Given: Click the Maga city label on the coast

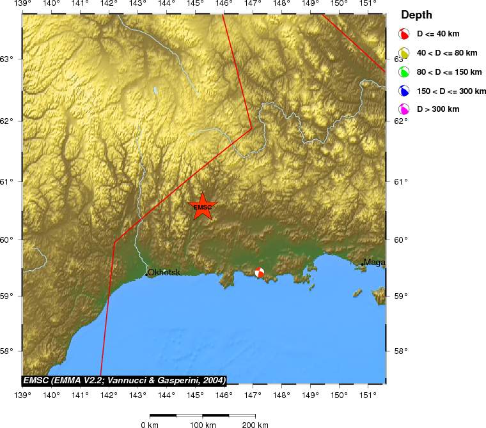Looking at the screenshot, I should (x=375, y=262).
